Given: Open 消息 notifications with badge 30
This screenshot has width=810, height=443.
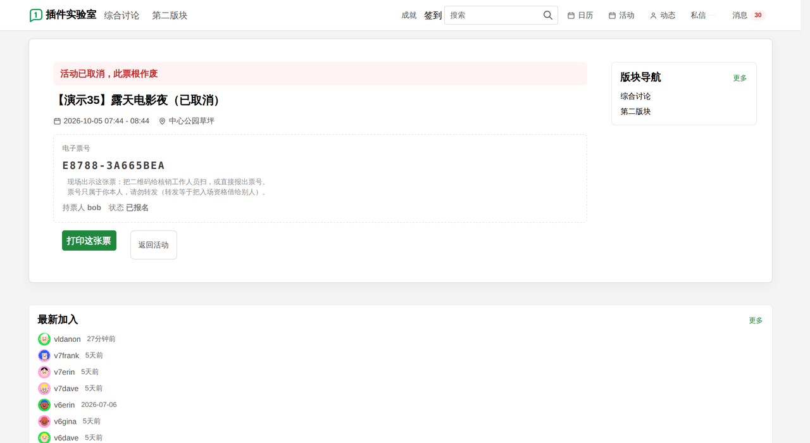Looking at the screenshot, I should coord(749,15).
